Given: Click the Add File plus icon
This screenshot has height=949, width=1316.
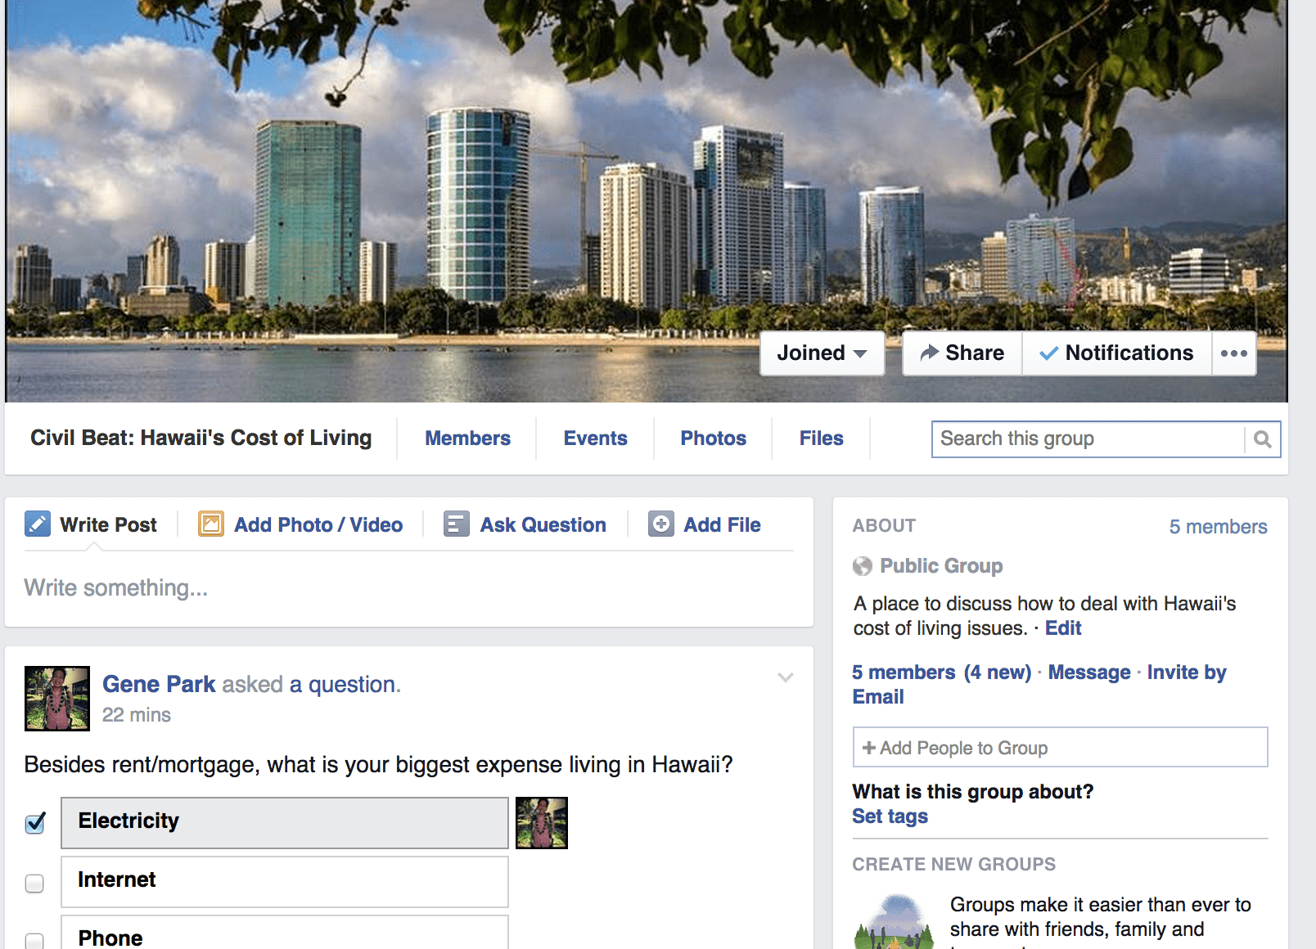Looking at the screenshot, I should [661, 524].
